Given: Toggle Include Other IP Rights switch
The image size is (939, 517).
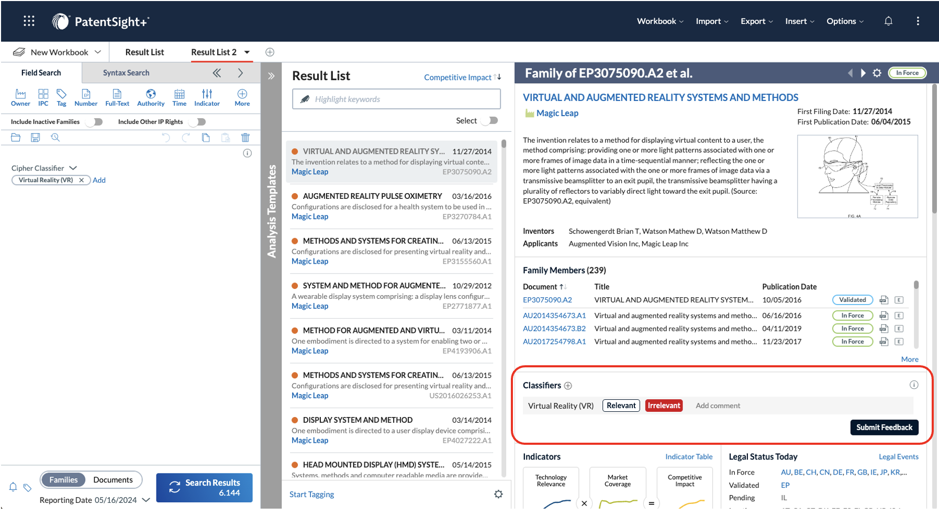Looking at the screenshot, I should pyautogui.click(x=198, y=122).
